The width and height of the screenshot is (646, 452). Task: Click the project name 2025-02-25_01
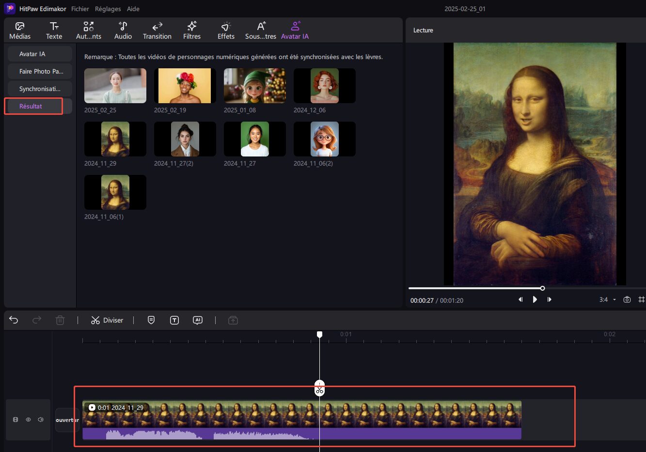[x=465, y=9]
